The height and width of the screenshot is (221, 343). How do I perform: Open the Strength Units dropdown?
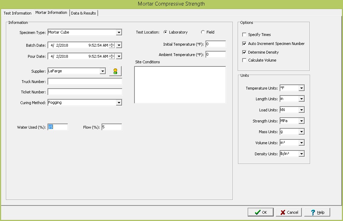click(301, 121)
